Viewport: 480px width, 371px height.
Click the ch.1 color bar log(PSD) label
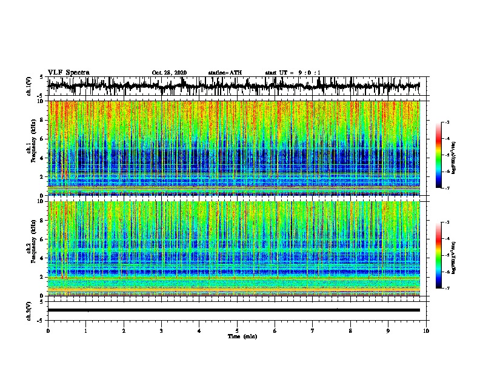pos(454,158)
